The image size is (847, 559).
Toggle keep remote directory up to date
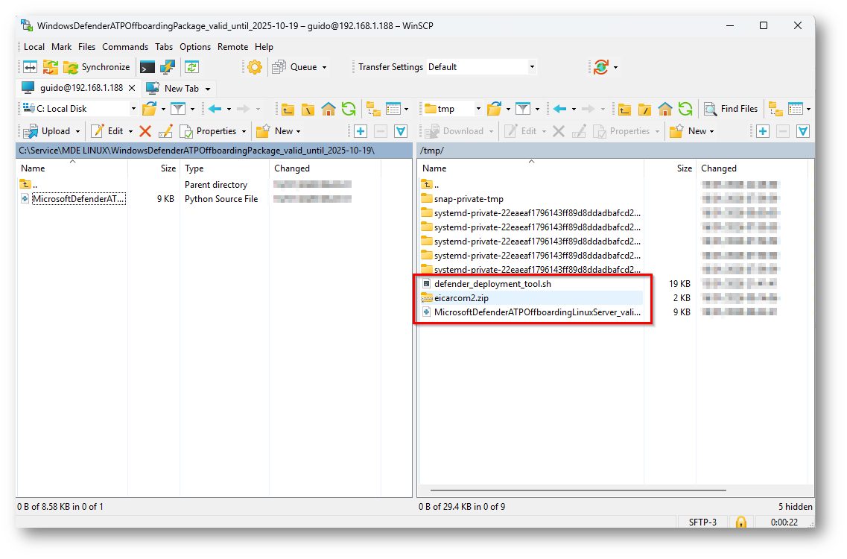[x=192, y=67]
